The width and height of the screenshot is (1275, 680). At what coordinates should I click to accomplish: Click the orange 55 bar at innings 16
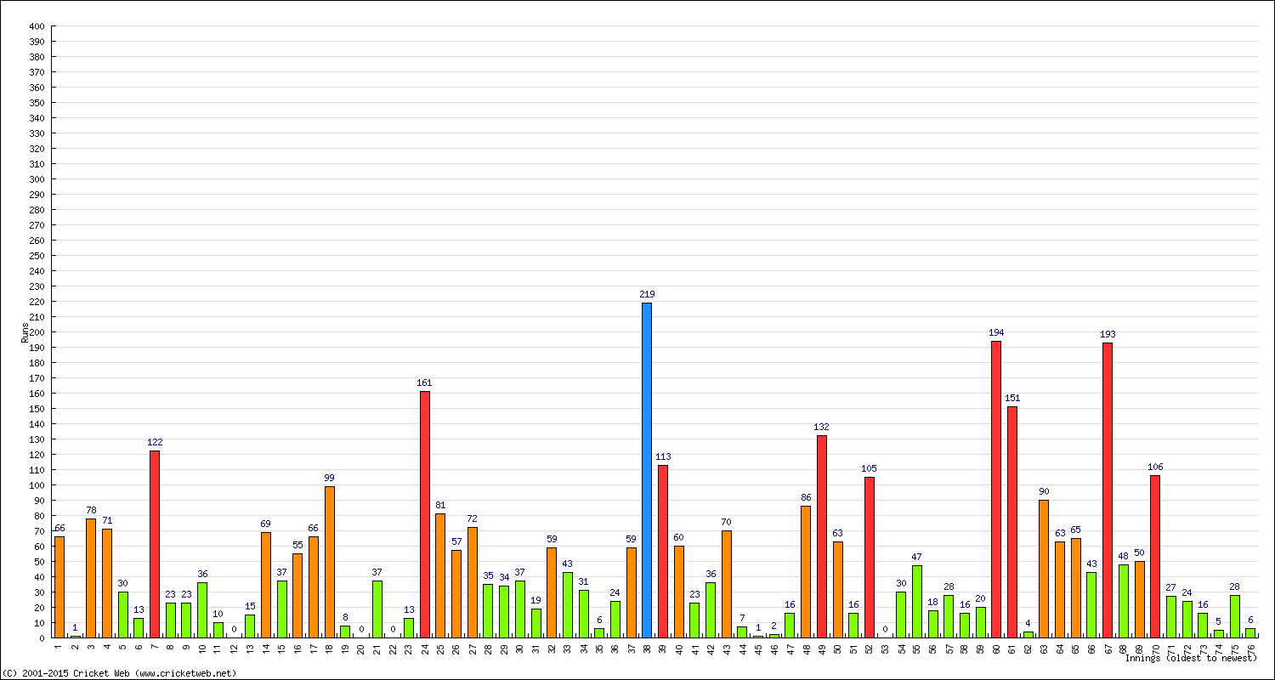297,595
